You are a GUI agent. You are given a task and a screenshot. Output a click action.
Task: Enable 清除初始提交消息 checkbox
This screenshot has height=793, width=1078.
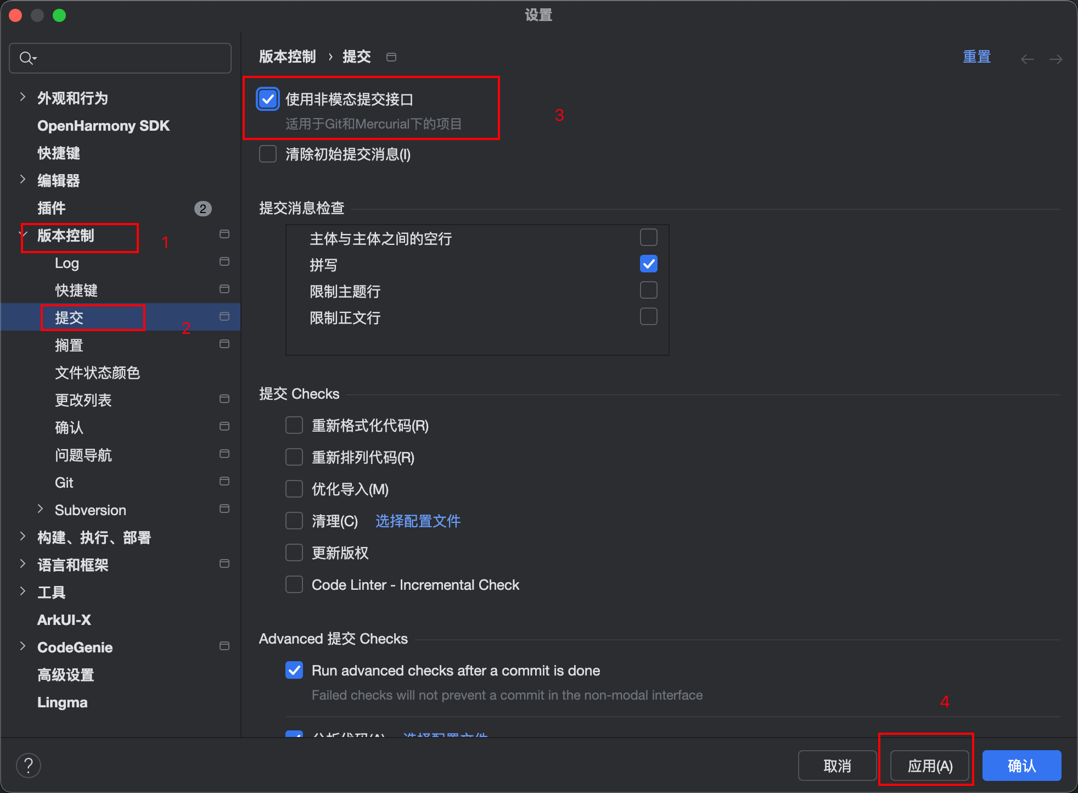coord(268,154)
